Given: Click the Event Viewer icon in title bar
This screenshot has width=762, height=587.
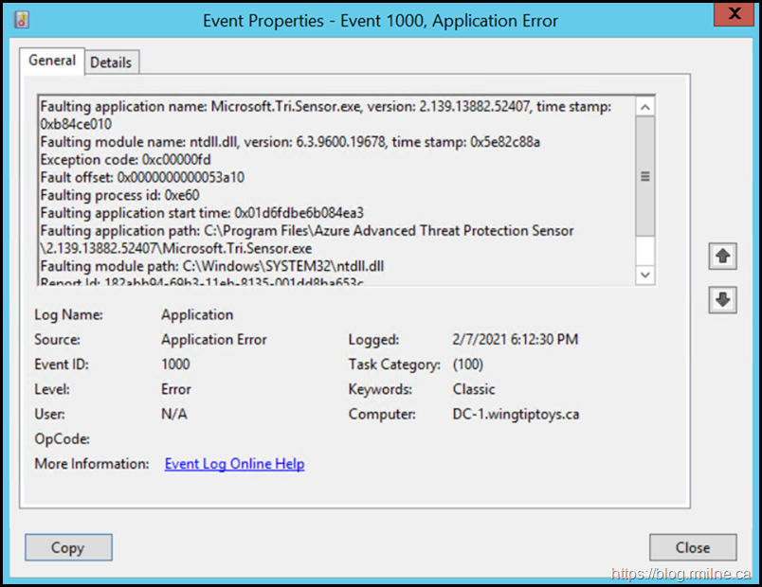Looking at the screenshot, I should pyautogui.click(x=22, y=19).
